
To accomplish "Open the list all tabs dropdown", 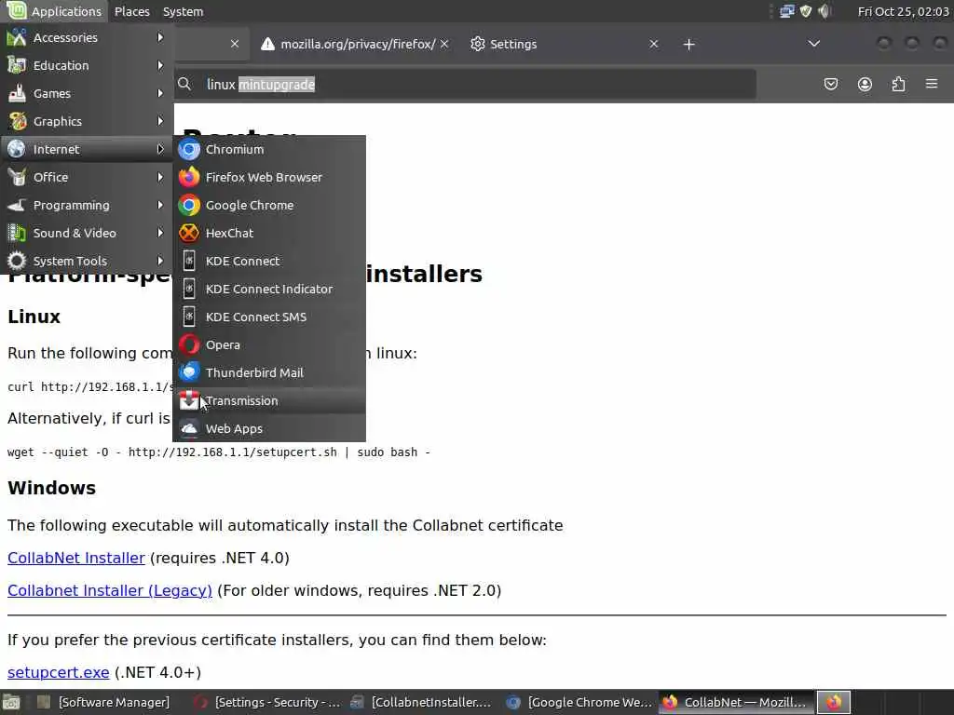I will point(813,43).
